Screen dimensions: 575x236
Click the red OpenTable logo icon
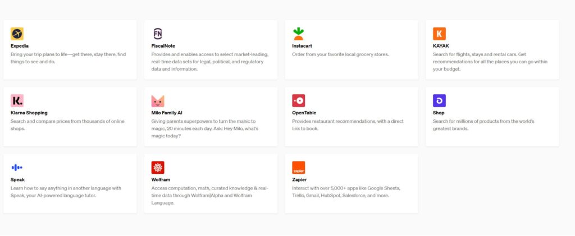299,101
